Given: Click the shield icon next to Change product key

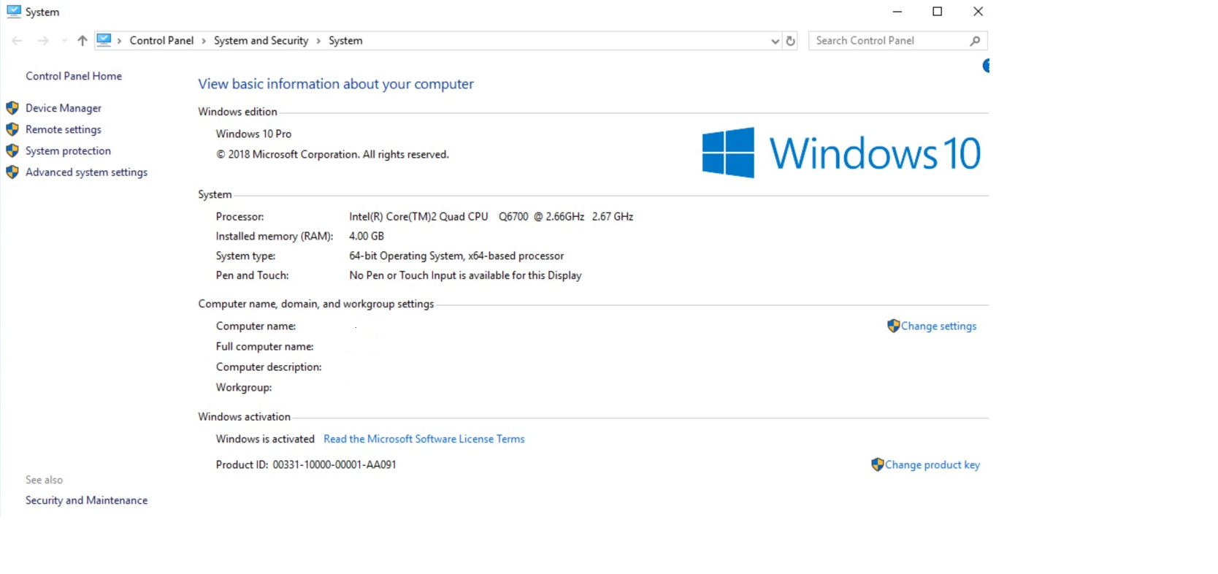Looking at the screenshot, I should (877, 464).
